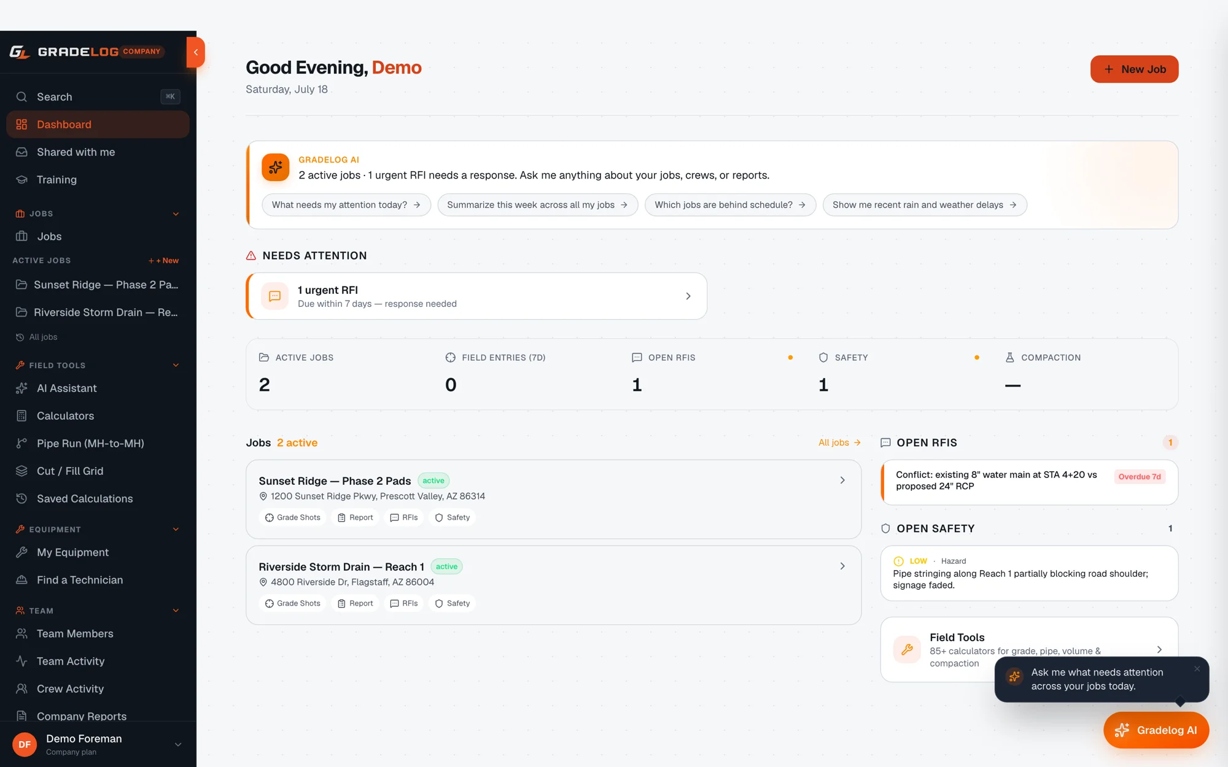This screenshot has height=767, width=1228.
Task: Click the urgent RFI message icon
Action: (x=275, y=296)
